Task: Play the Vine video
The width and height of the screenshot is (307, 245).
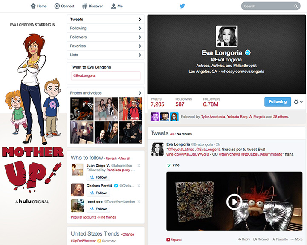Action: coord(234,202)
